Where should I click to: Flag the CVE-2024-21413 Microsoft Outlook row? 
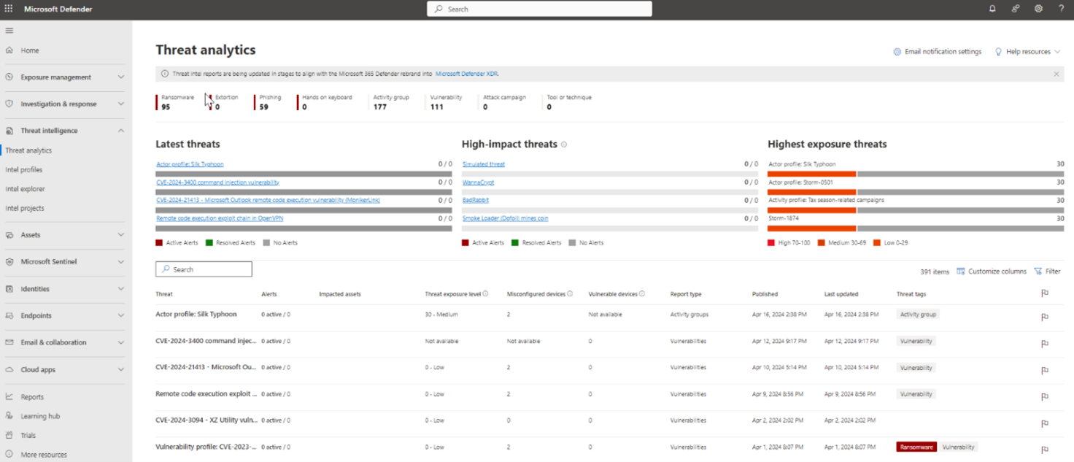pos(1045,370)
